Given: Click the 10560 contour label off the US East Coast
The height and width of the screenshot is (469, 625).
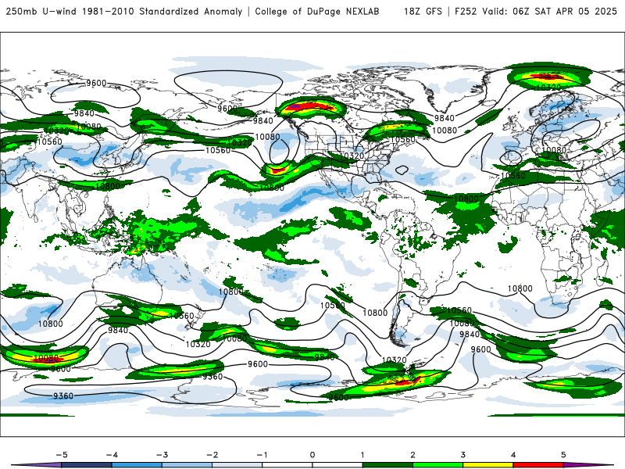Looking at the screenshot, I should click(402, 140).
